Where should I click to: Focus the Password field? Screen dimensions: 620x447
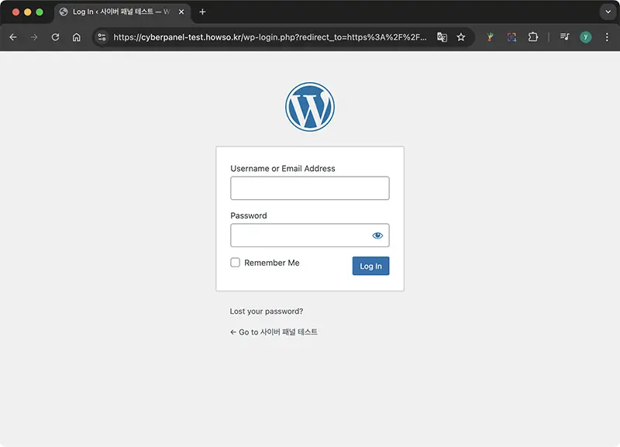310,236
